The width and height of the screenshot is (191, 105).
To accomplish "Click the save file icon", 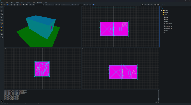I will pyautogui.click(x=8, y=5).
